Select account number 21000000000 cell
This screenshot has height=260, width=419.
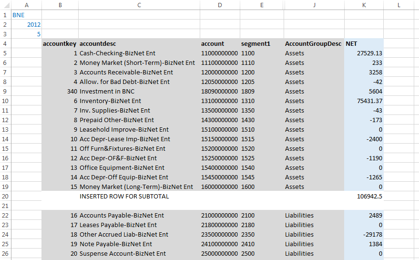coord(219,215)
